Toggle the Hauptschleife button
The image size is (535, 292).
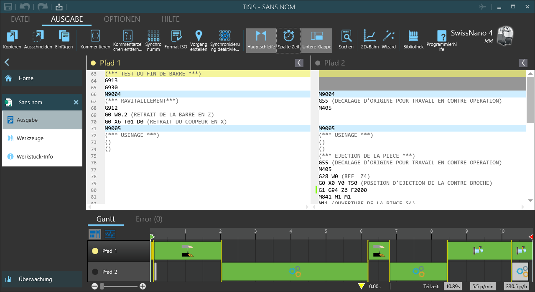tap(261, 40)
